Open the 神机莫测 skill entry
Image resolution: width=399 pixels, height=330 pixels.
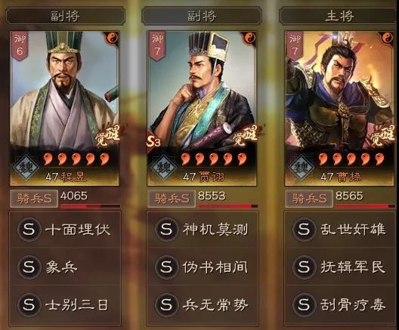point(203,229)
